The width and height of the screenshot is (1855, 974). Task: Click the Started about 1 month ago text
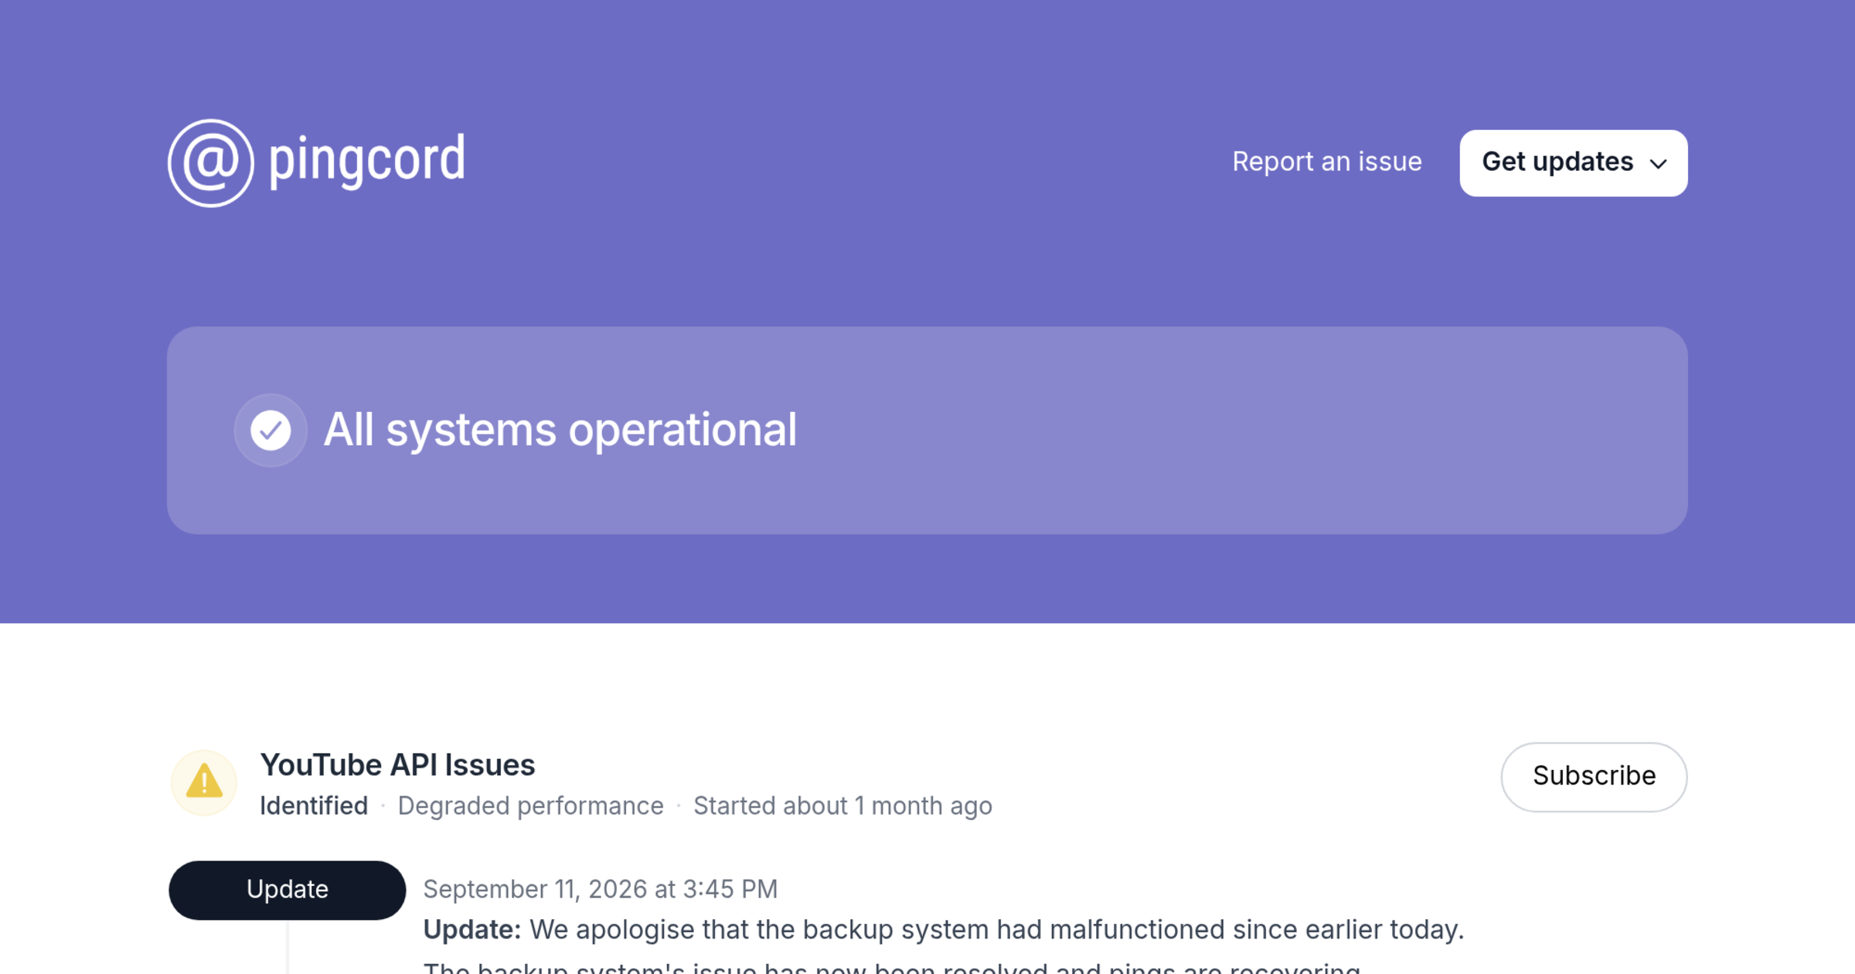tap(842, 805)
